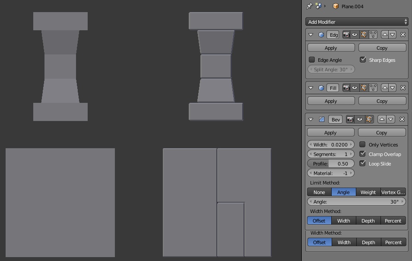This screenshot has height=261, width=412.
Task: Disable the Sharp Edges checkbox
Action: [x=363, y=60]
